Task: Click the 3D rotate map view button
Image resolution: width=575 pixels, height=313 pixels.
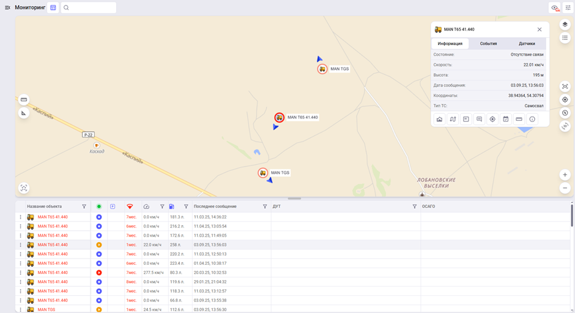Action: click(565, 126)
